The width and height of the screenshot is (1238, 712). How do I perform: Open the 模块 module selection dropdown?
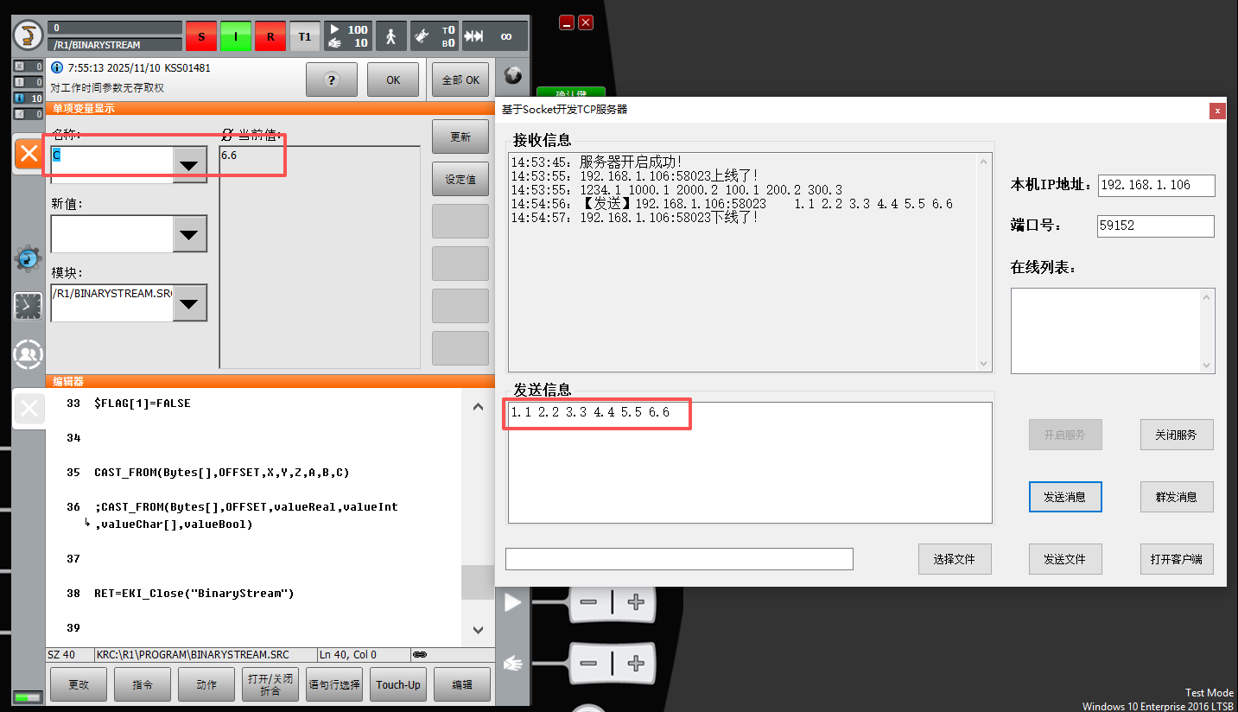pos(188,303)
